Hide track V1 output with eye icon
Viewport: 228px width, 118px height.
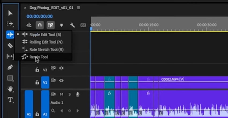click(x=61, y=81)
